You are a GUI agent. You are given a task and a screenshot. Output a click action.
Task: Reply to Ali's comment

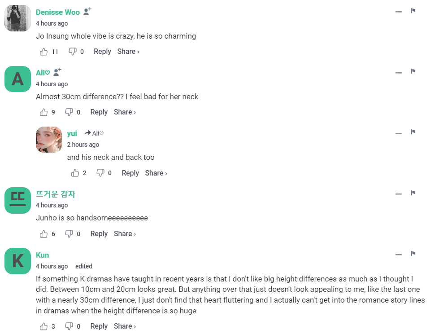[99, 112]
